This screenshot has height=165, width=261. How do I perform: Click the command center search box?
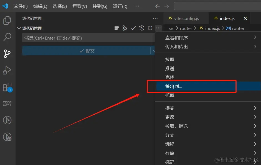(217, 6)
